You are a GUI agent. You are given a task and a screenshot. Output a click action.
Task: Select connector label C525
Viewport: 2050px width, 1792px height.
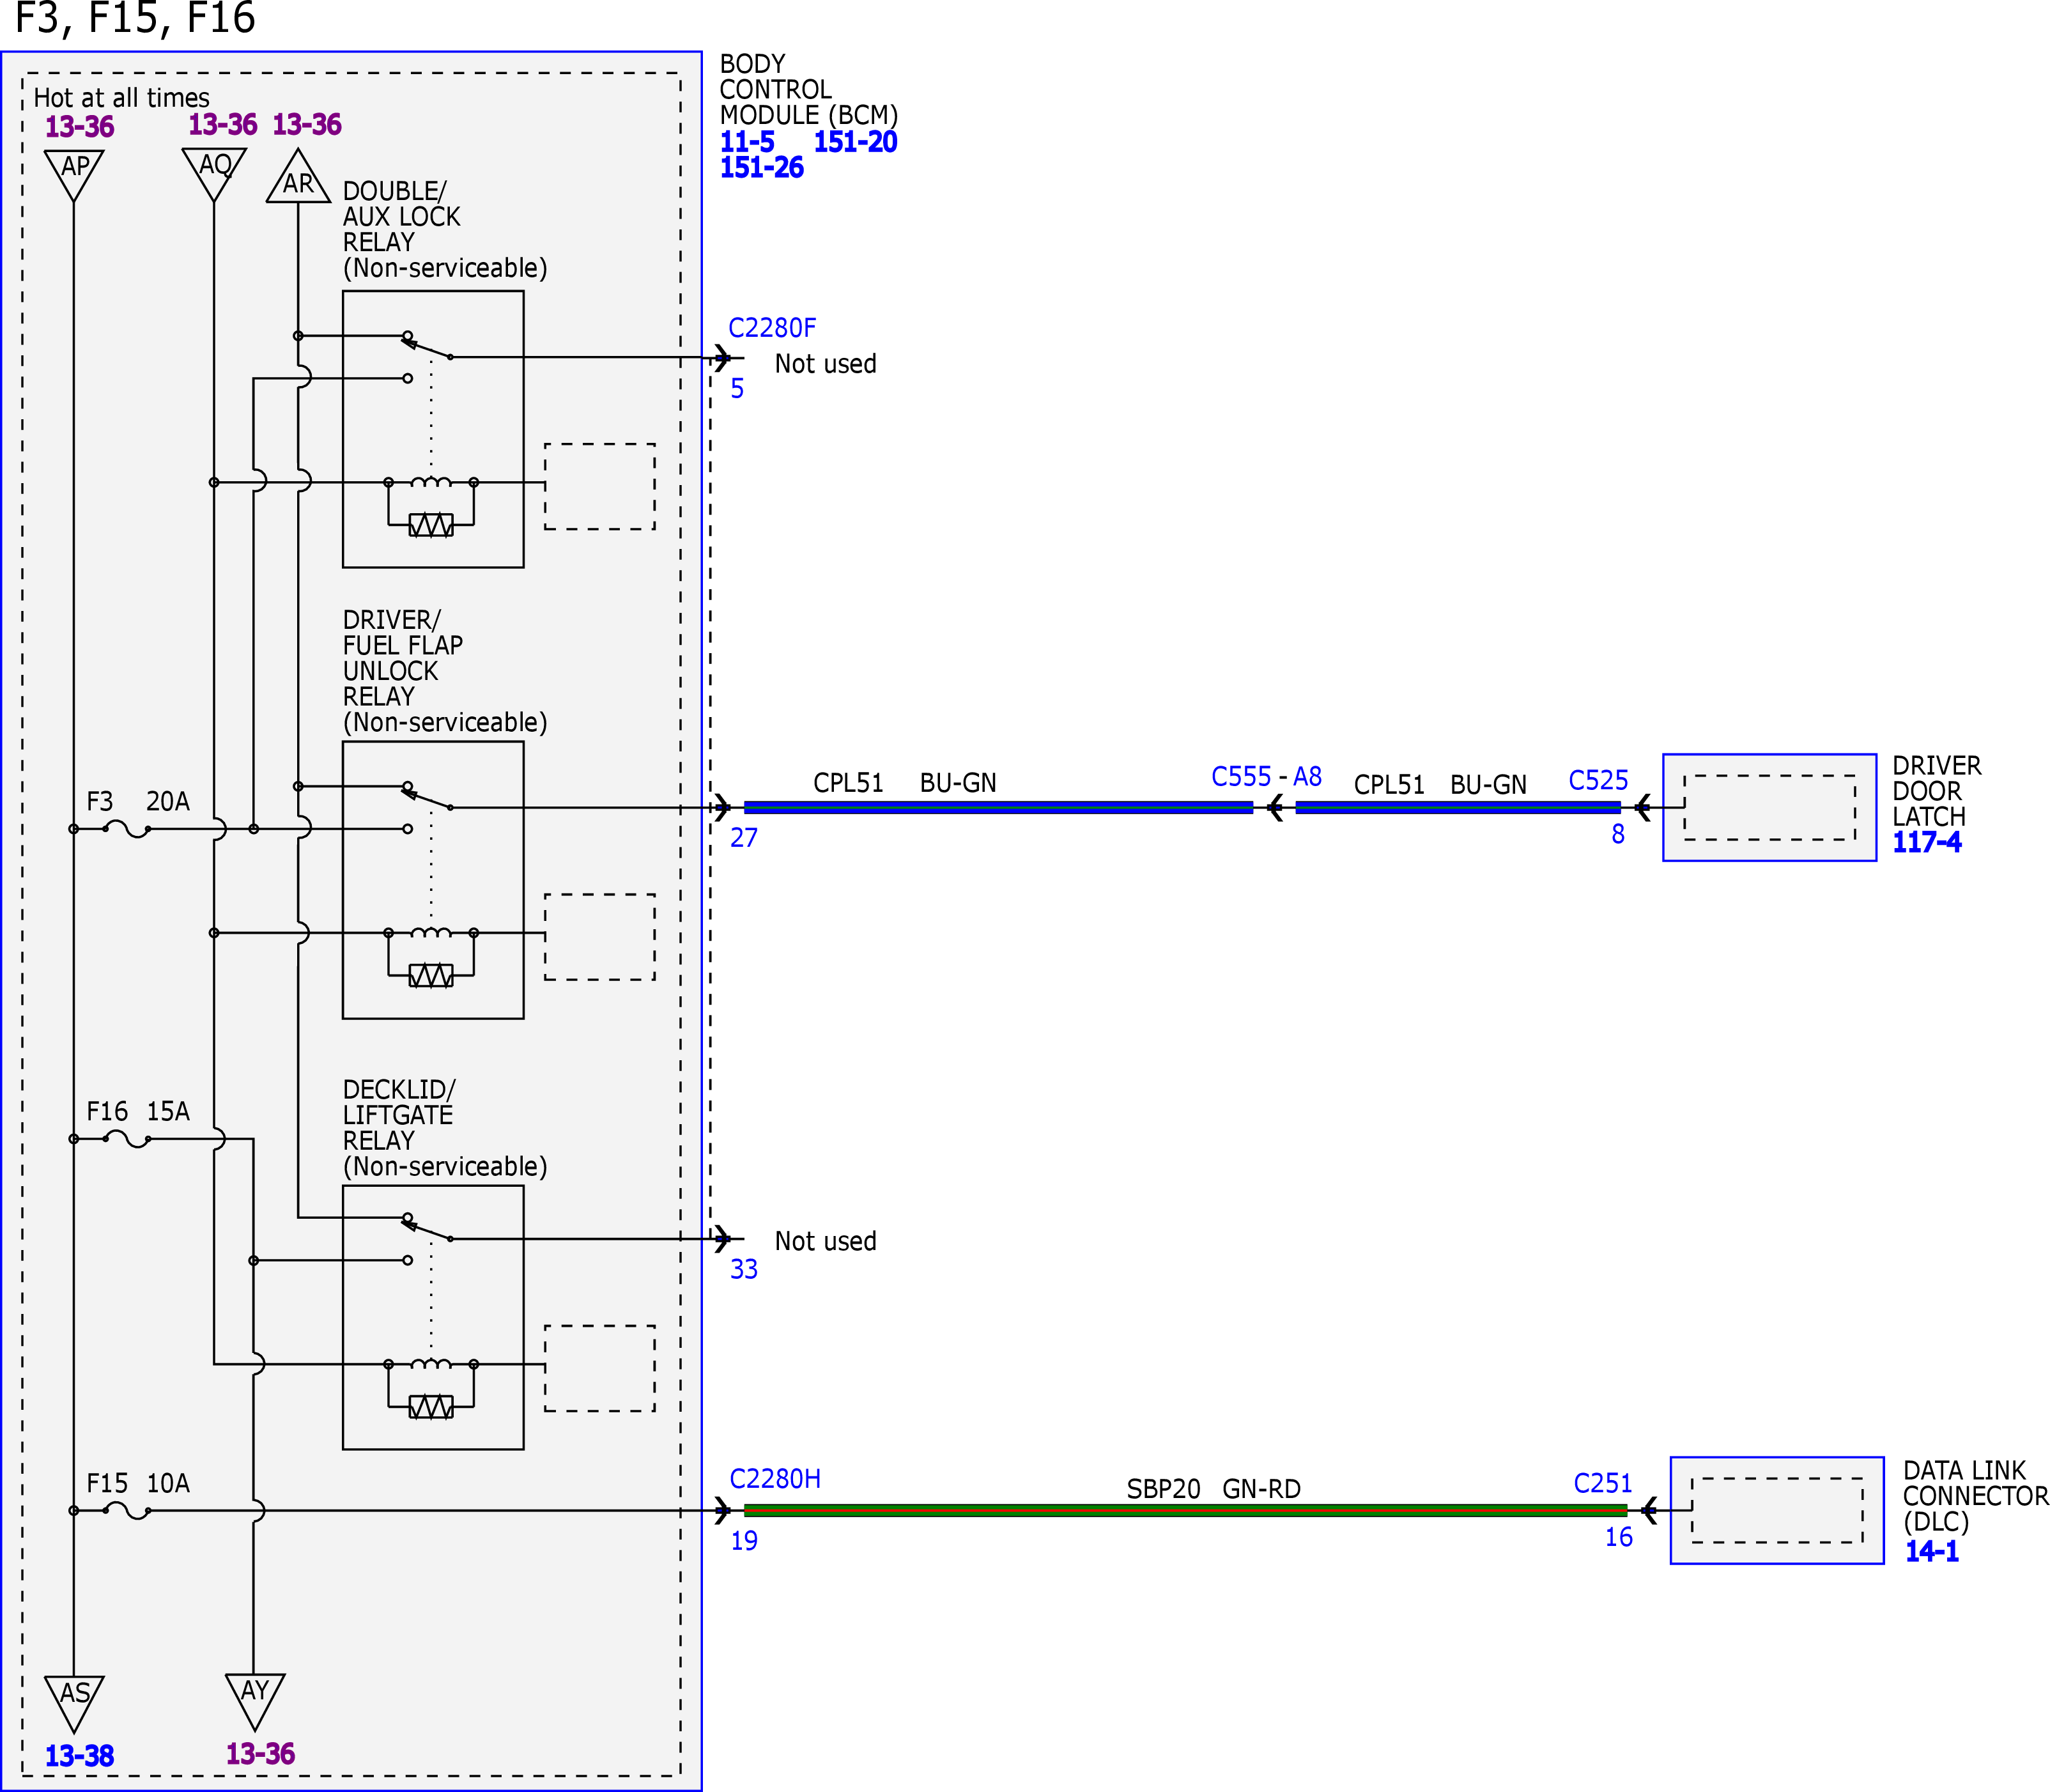tap(1598, 781)
